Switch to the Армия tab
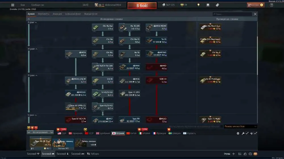Image resolution: width=284 pixels, height=159 pixels. (x=31, y=14)
